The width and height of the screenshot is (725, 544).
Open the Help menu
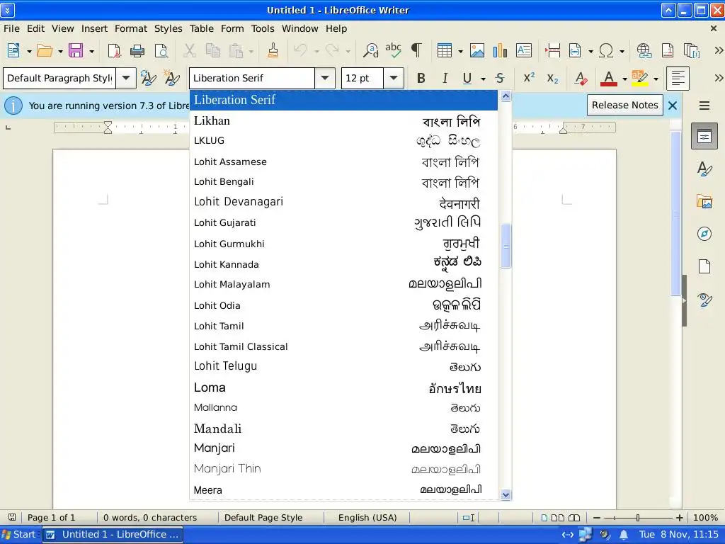336,28
